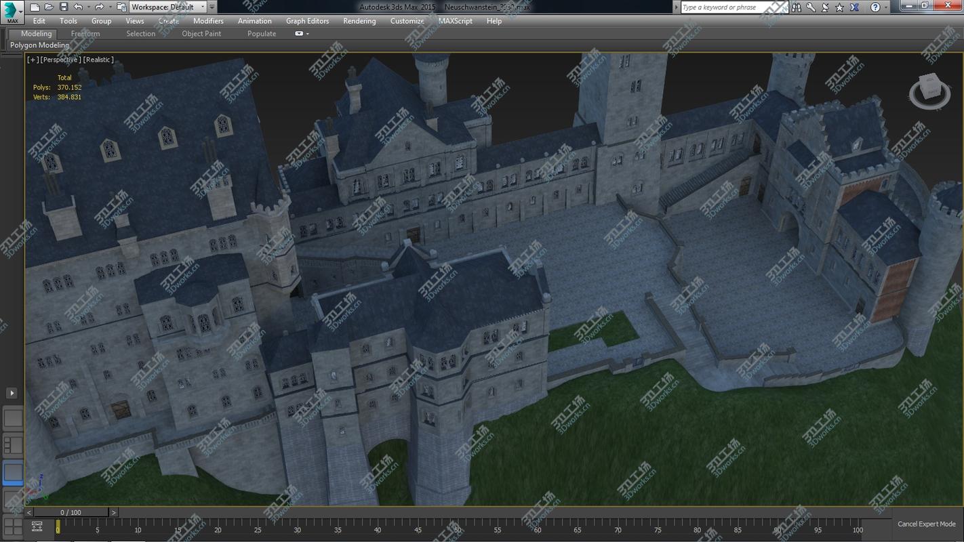Expand the ribbon display options arrow
This screenshot has width=964, height=542.
click(x=308, y=33)
